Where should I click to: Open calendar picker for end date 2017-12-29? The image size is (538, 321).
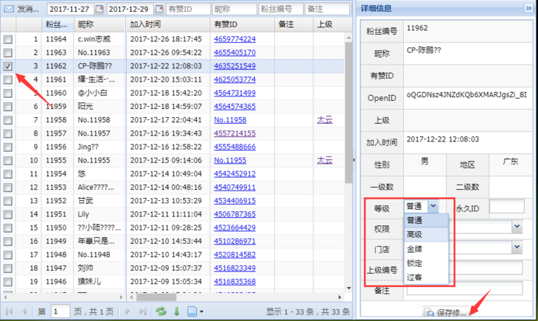[157, 9]
